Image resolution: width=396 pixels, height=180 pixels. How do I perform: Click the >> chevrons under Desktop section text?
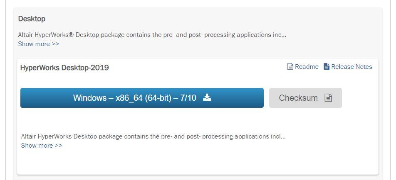[56, 44]
